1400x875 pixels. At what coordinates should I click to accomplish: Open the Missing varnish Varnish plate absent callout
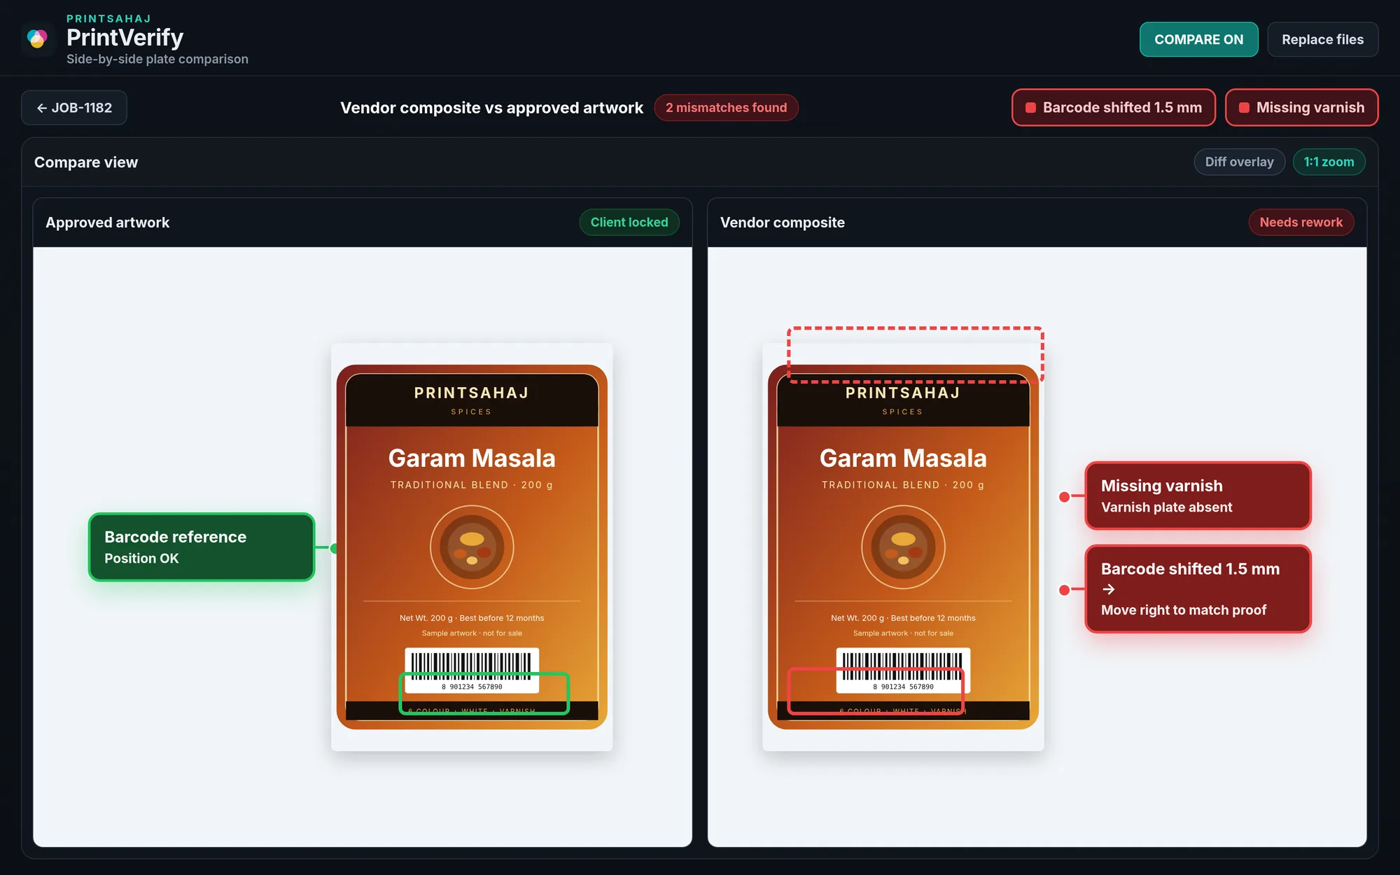click(x=1198, y=496)
